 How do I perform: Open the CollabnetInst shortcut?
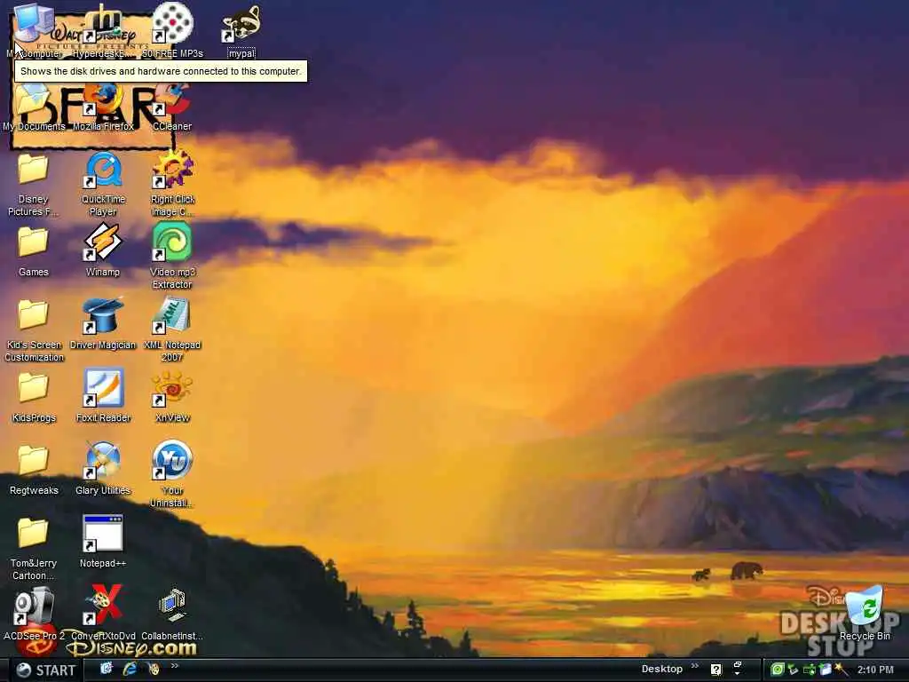(x=172, y=615)
